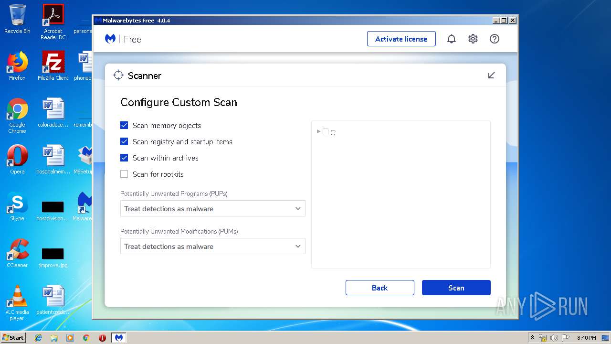This screenshot has width=611, height=344.
Task: Show hidden system tray icons
Action: [x=532, y=338]
